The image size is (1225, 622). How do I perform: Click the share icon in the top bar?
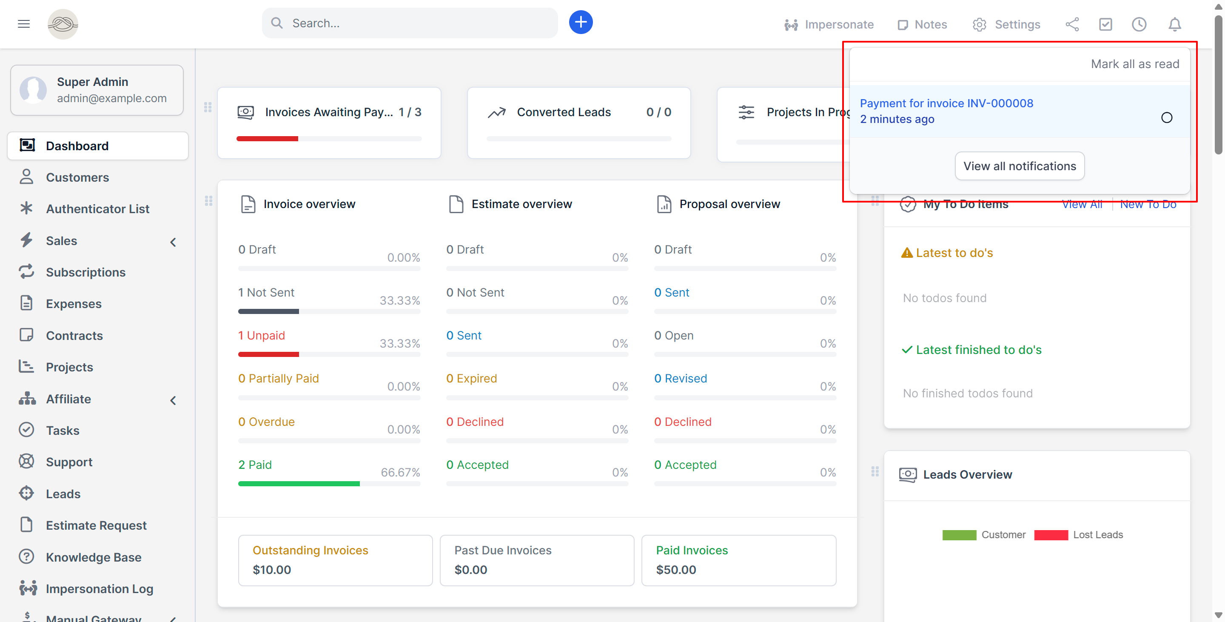pos(1072,24)
